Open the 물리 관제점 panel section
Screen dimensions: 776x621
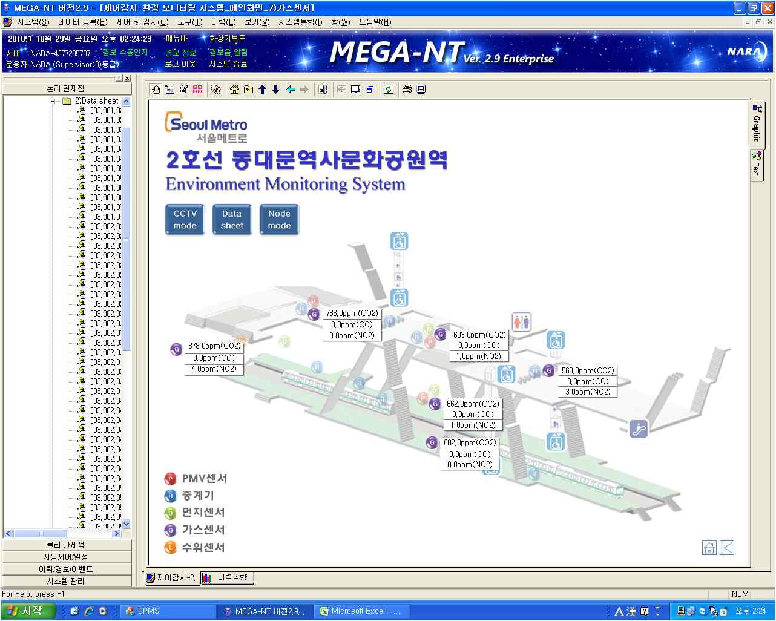click(66, 545)
